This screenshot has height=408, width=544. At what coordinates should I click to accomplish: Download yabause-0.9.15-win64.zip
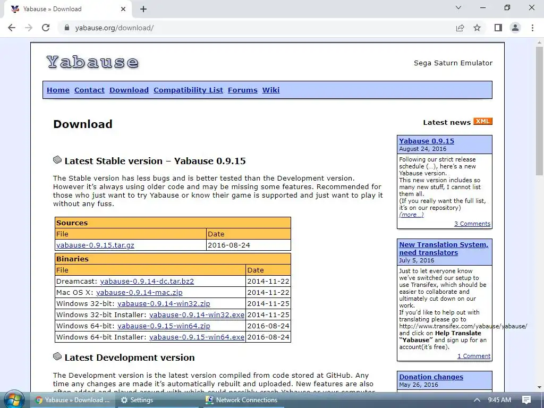click(x=164, y=326)
